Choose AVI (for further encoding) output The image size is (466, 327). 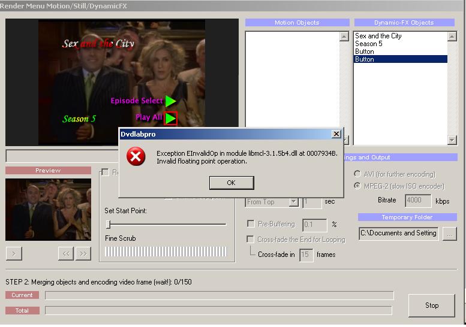tap(395, 174)
